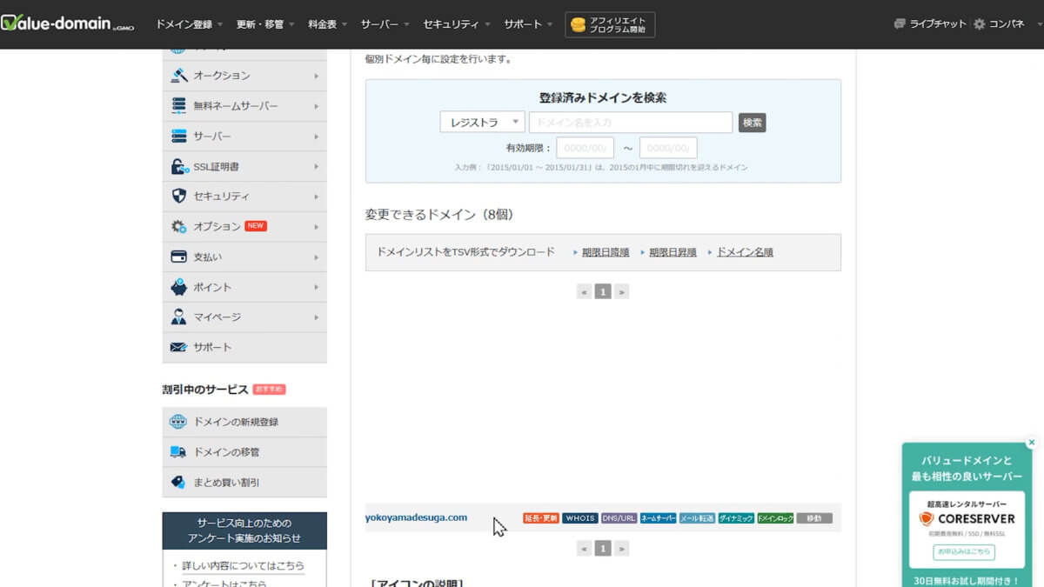Click the globe icon beside ドメインの新規登録
This screenshot has width=1044, height=587.
pos(178,422)
